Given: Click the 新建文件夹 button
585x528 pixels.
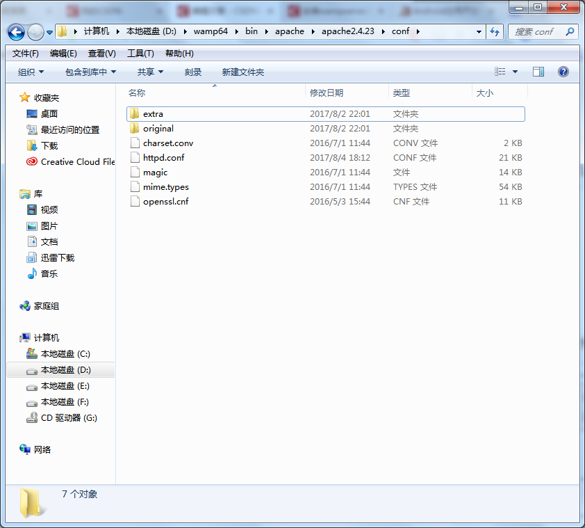Looking at the screenshot, I should 243,72.
